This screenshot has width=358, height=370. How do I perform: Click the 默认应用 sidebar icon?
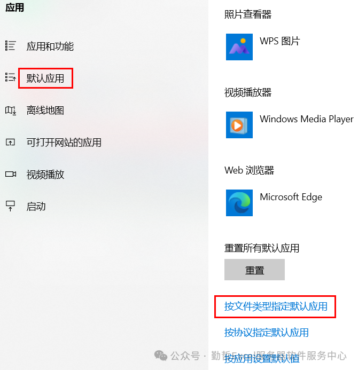(x=10, y=77)
